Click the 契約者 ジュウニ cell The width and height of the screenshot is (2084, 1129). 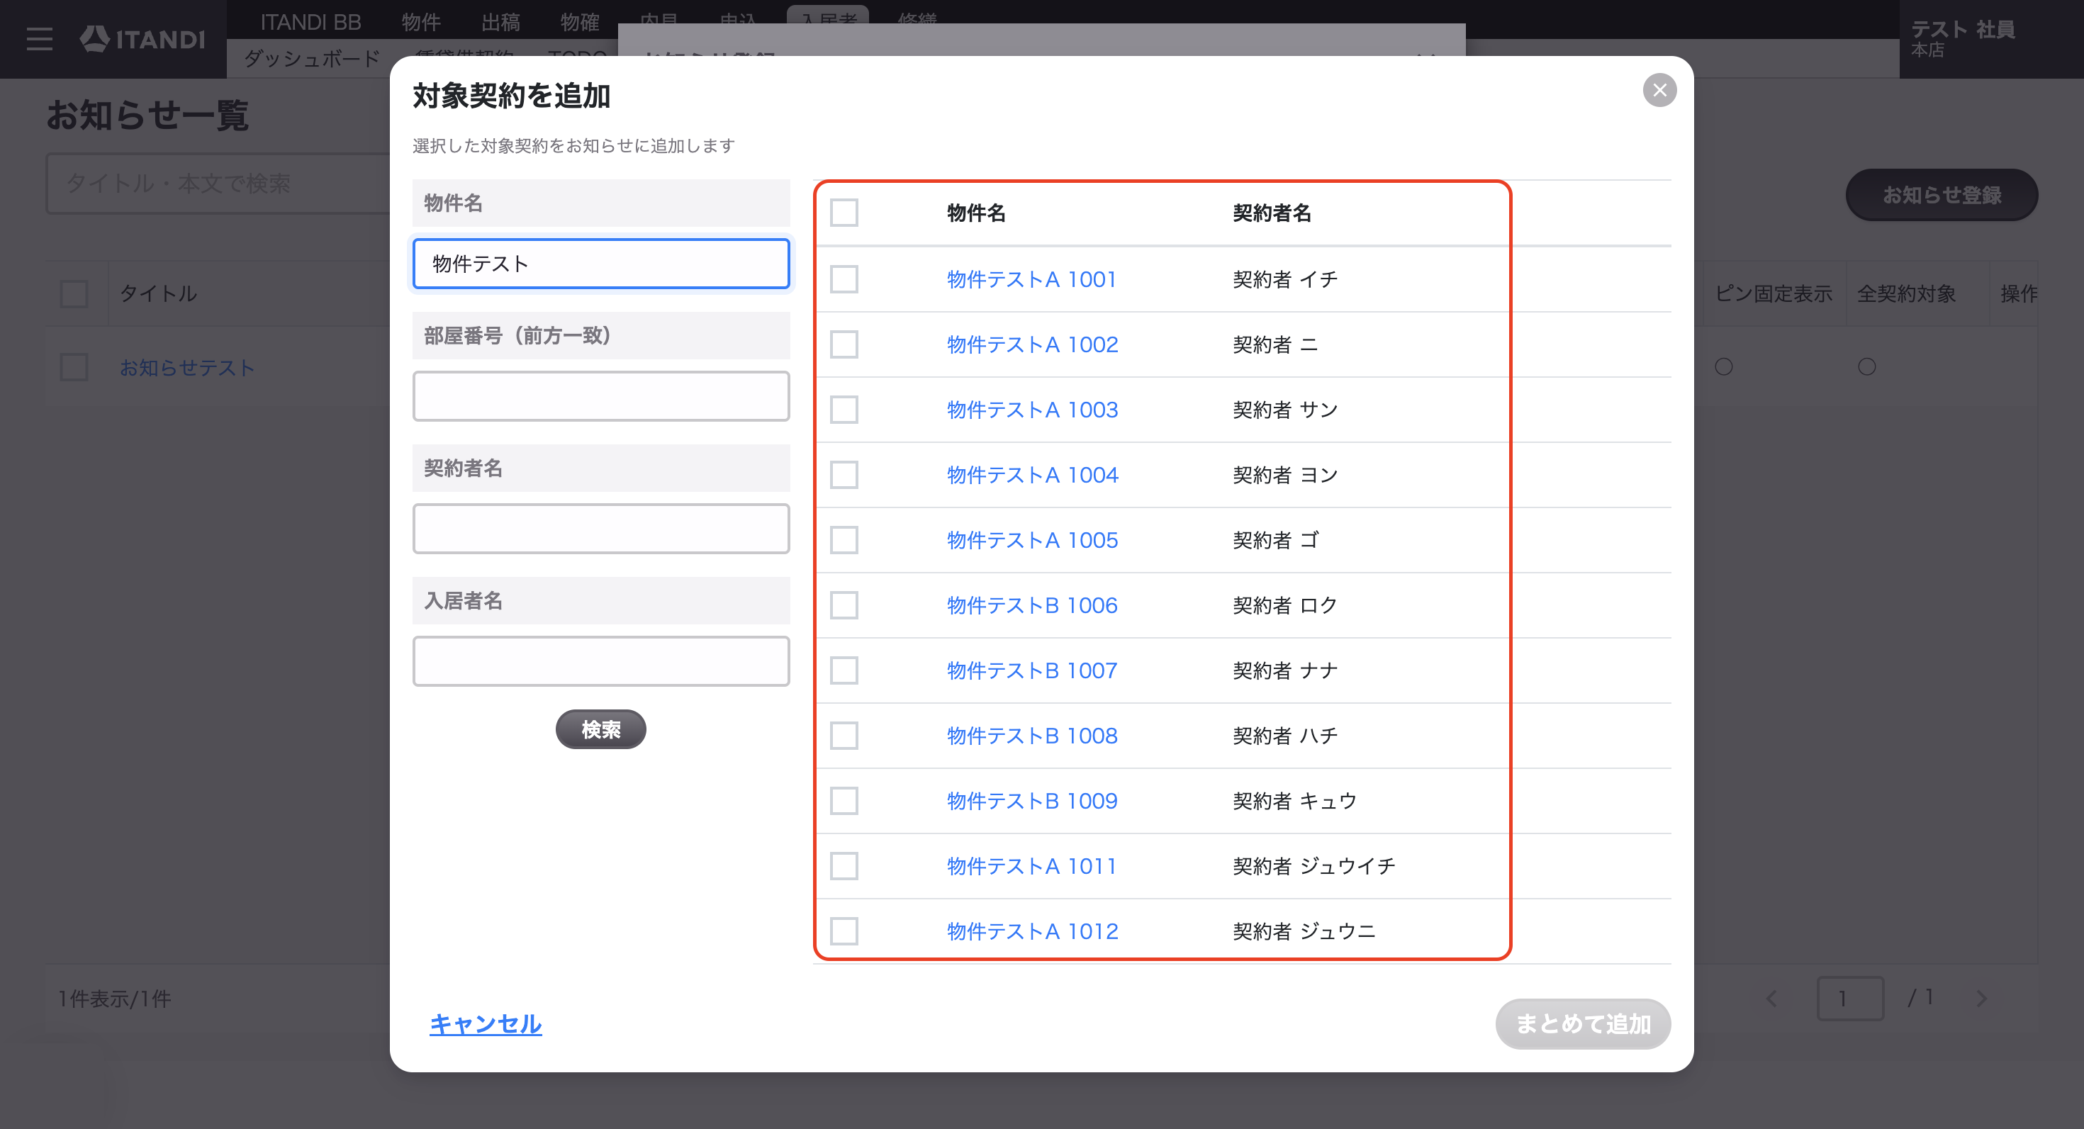pyautogui.click(x=1304, y=932)
